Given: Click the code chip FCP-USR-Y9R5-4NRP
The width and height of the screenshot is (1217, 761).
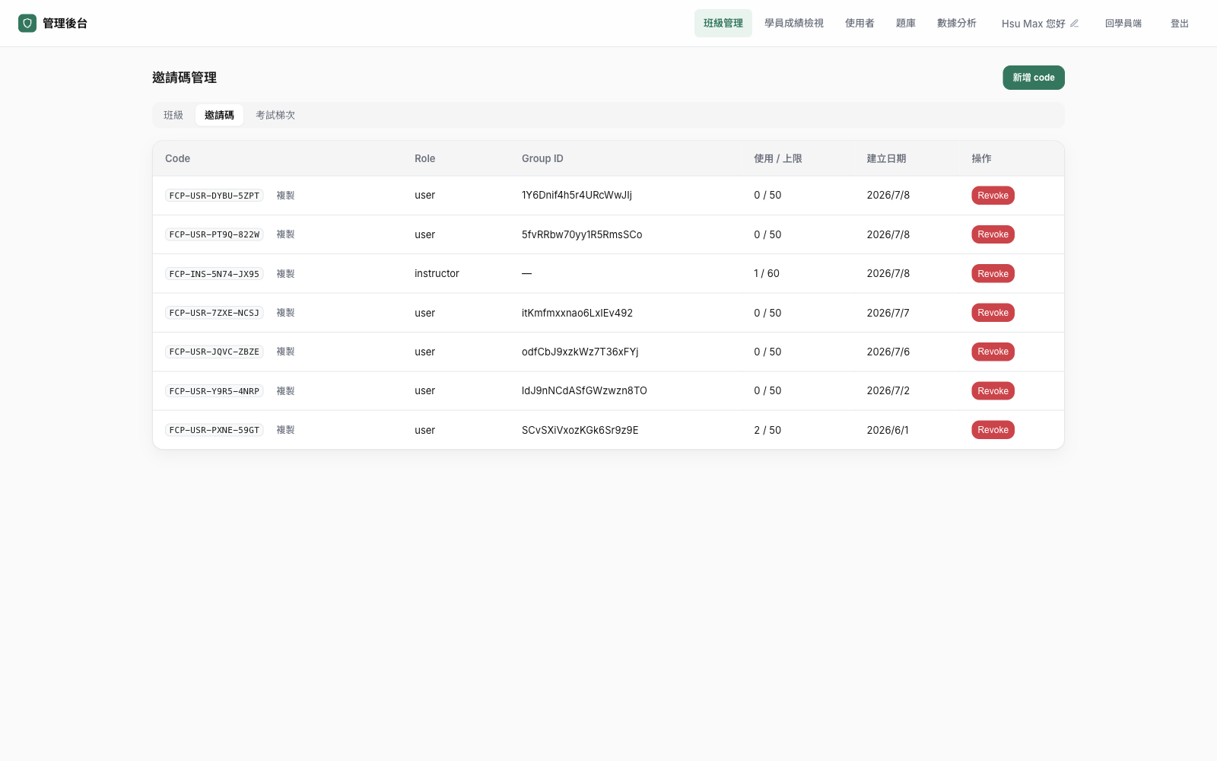Looking at the screenshot, I should (x=214, y=391).
